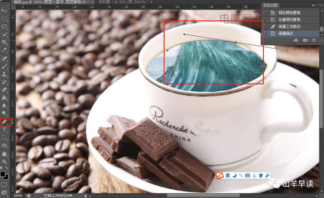The height and width of the screenshot is (198, 324).
Task: Open Sogou wrench settings
Action: click(x=267, y=176)
